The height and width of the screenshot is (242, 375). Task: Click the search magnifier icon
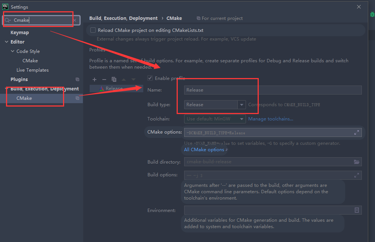click(x=7, y=20)
